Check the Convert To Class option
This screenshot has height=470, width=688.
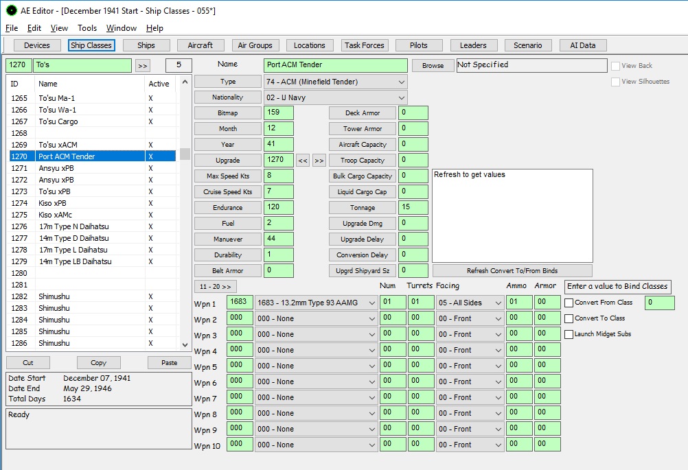[569, 318]
